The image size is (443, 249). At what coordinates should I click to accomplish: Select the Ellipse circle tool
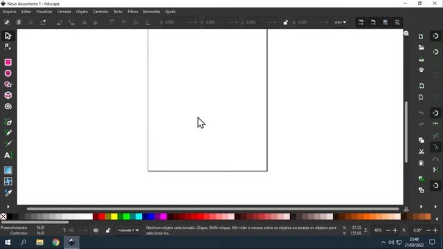pos(8,73)
